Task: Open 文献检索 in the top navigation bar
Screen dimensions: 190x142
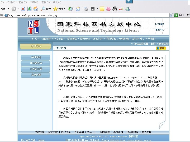Action: click(x=46, y=39)
